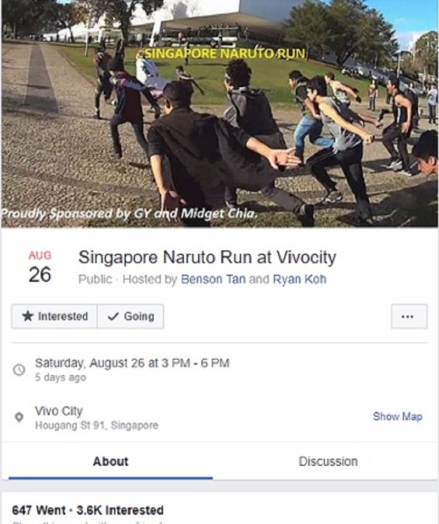Open the event cover photo
Image resolution: width=439 pixels, height=524 pixels.
pos(219,114)
